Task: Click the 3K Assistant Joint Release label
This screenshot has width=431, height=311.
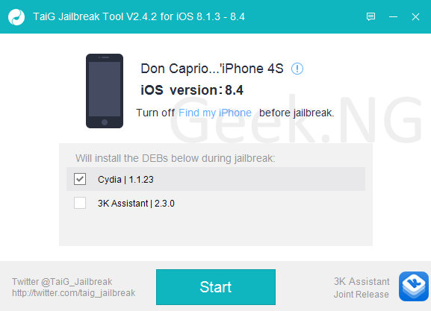Action: 362,288
